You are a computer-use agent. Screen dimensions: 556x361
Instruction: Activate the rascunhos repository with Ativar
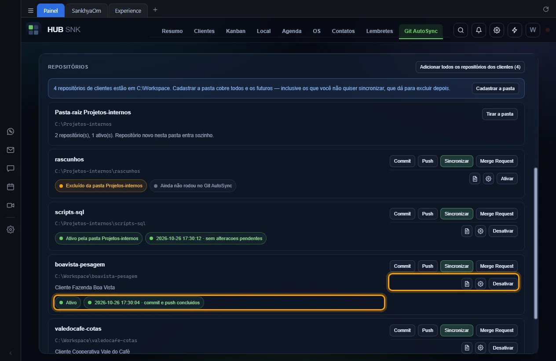coord(507,179)
